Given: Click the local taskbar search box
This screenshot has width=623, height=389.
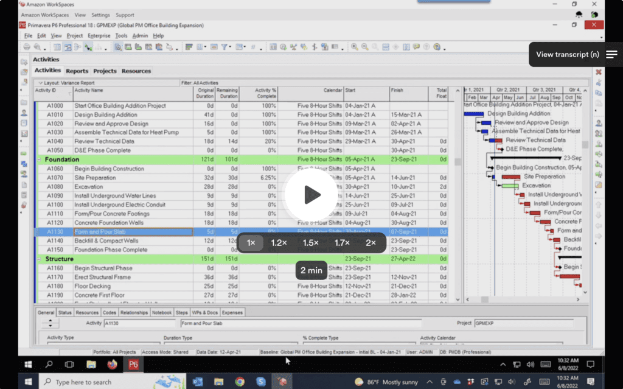Looking at the screenshot, I should click(113, 382).
